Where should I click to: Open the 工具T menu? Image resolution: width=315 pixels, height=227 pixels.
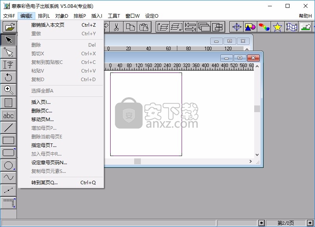coord(114,16)
